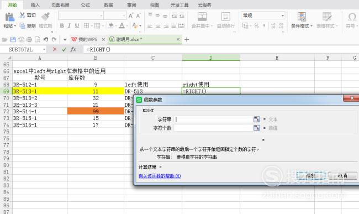
Task: Close the xlsx document tab
Action: click(x=178, y=39)
